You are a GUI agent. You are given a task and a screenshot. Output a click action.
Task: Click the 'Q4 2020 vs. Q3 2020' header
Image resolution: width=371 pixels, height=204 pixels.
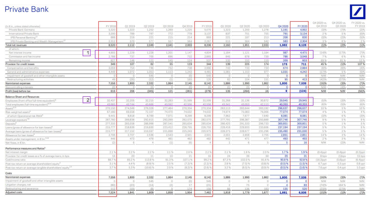click(339, 25)
